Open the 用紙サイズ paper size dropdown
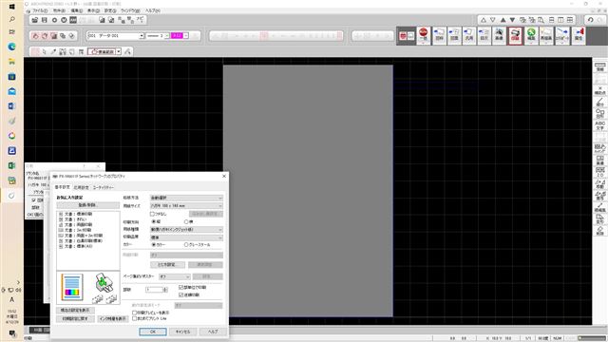608x342 pixels. point(186,206)
